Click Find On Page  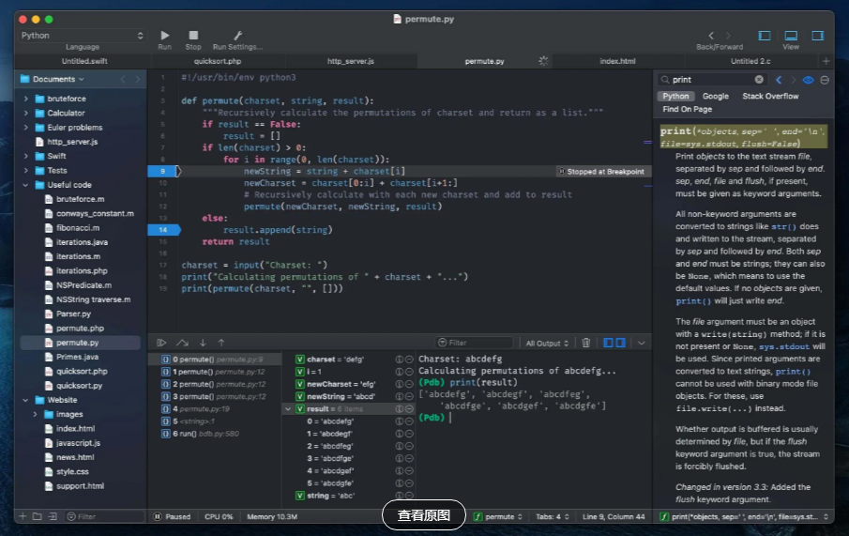pyautogui.click(x=687, y=109)
